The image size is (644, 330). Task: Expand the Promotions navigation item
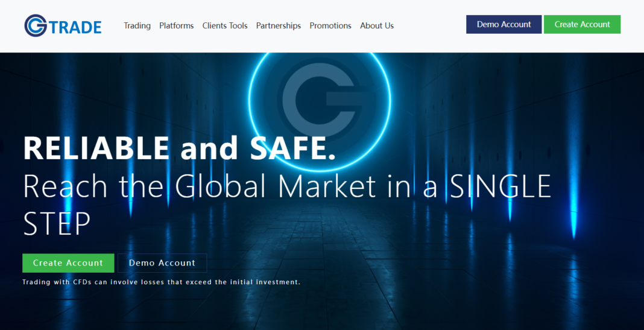click(x=330, y=25)
